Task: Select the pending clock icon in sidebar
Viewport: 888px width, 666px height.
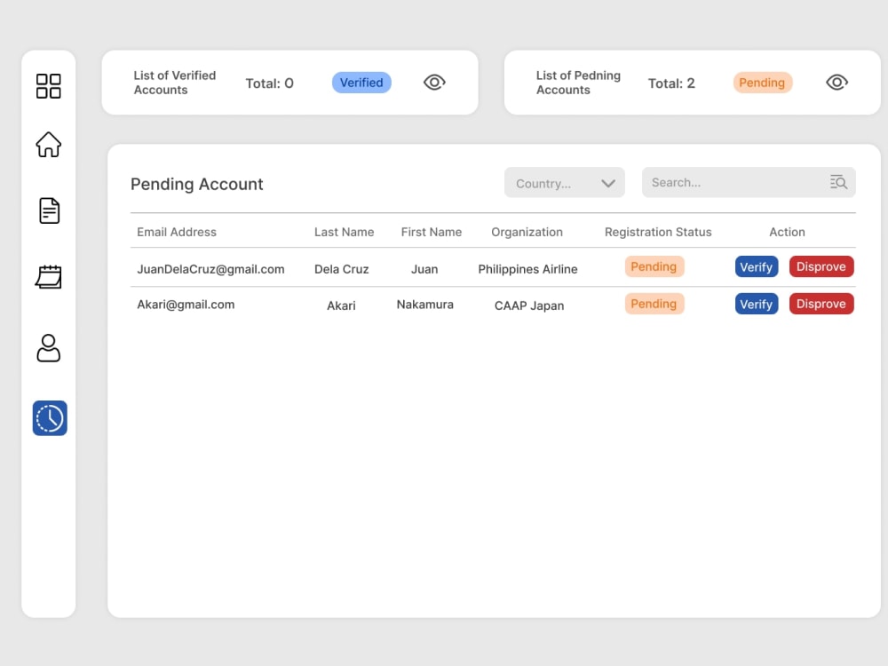Action: 50,418
